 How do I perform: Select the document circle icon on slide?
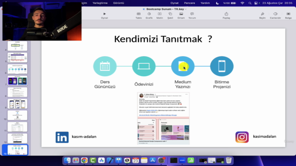click(x=183, y=66)
